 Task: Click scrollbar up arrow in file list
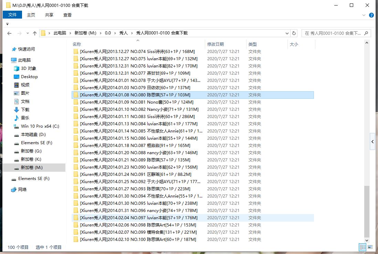click(x=367, y=43)
